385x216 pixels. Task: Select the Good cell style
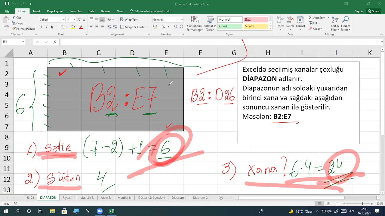point(230,26)
